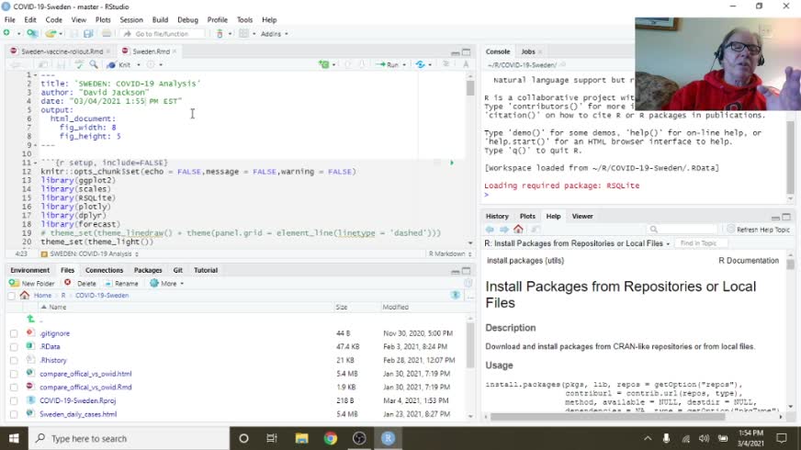Switch to the Sweden-vaccine-rollout.Rmd tab

[62, 51]
